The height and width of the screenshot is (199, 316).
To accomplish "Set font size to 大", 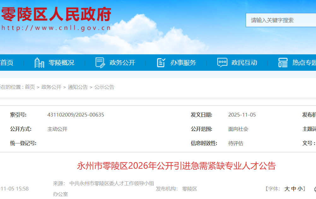I will click(x=287, y=189).
